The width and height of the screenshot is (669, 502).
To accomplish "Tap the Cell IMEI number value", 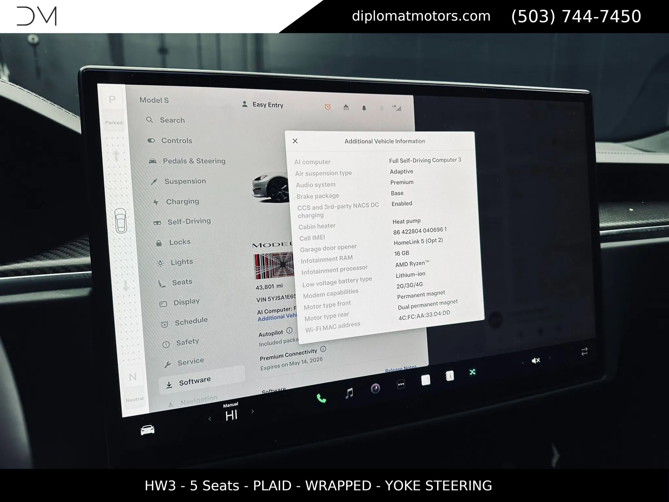I will click(x=420, y=231).
